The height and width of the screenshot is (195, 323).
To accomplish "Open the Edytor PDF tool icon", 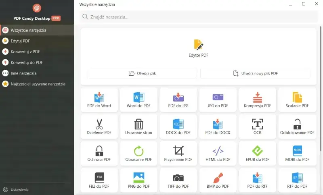I will coord(198,45).
